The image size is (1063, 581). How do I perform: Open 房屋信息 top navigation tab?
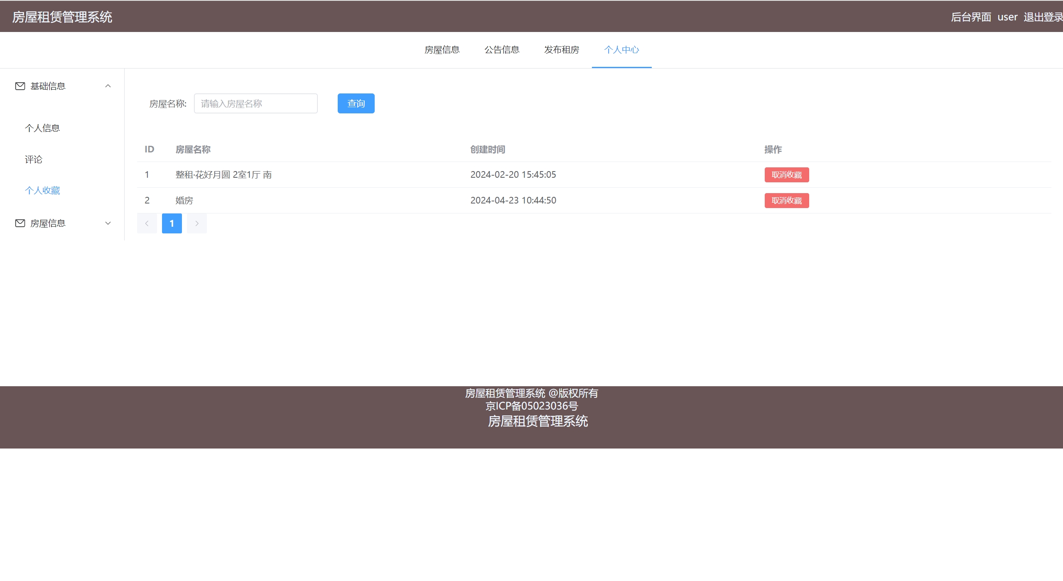coord(442,50)
